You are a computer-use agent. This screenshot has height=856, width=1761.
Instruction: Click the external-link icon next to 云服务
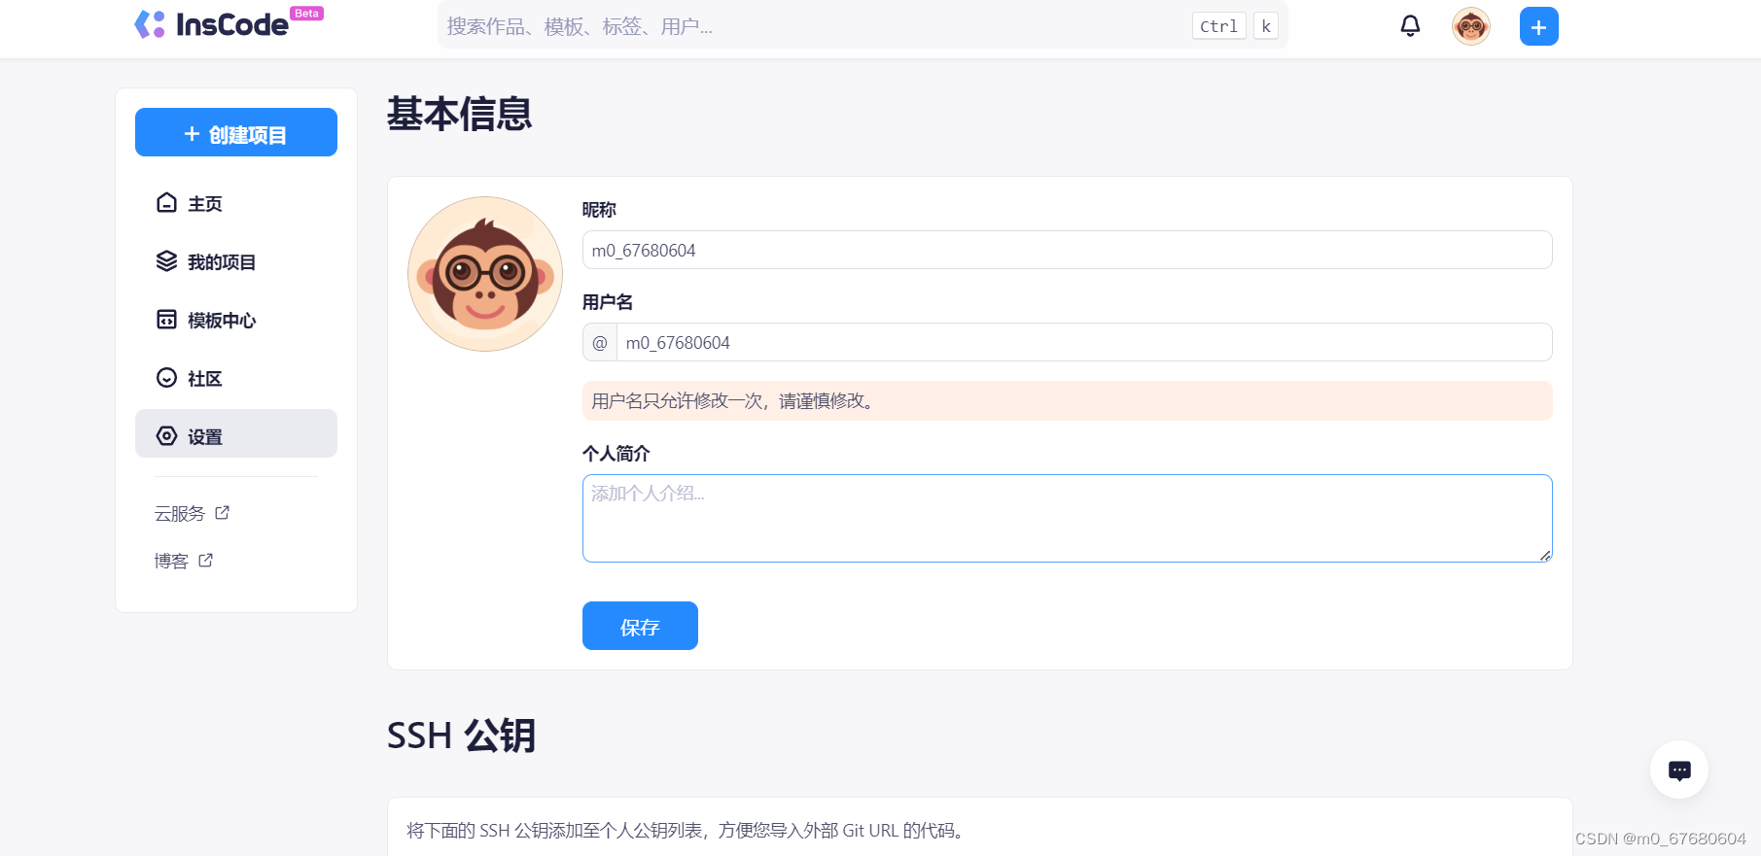[x=223, y=512]
